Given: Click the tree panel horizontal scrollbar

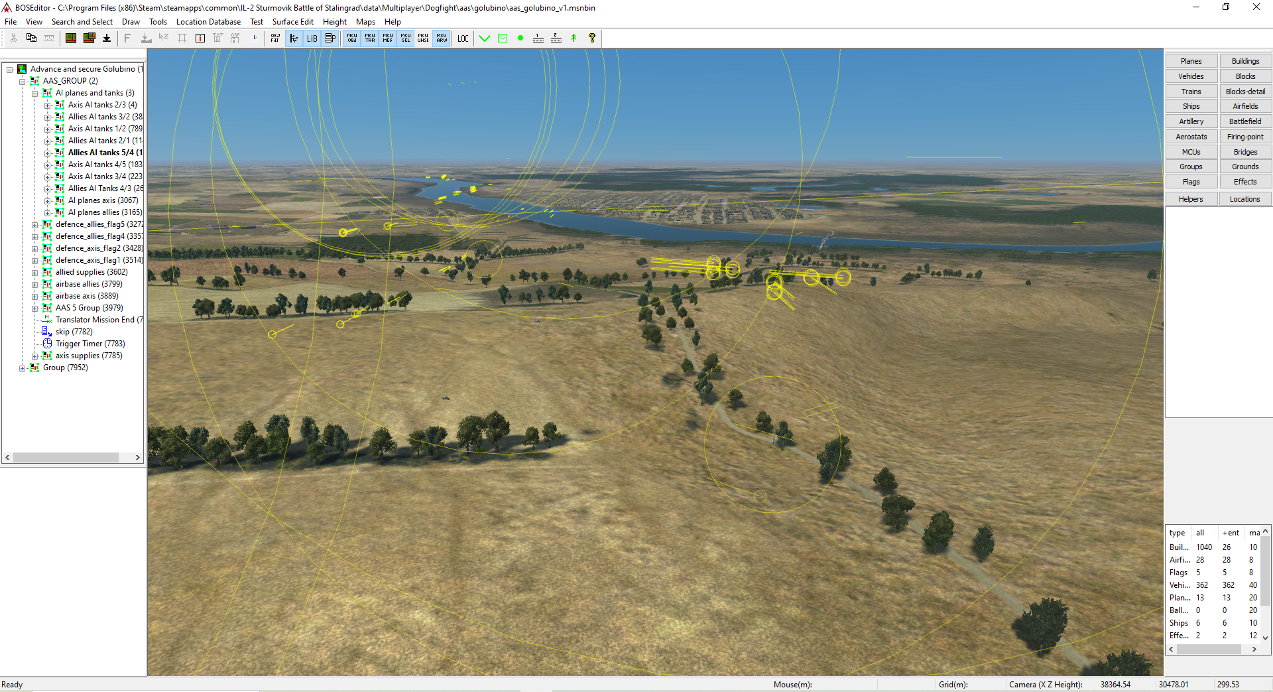Looking at the screenshot, I should click(66, 458).
